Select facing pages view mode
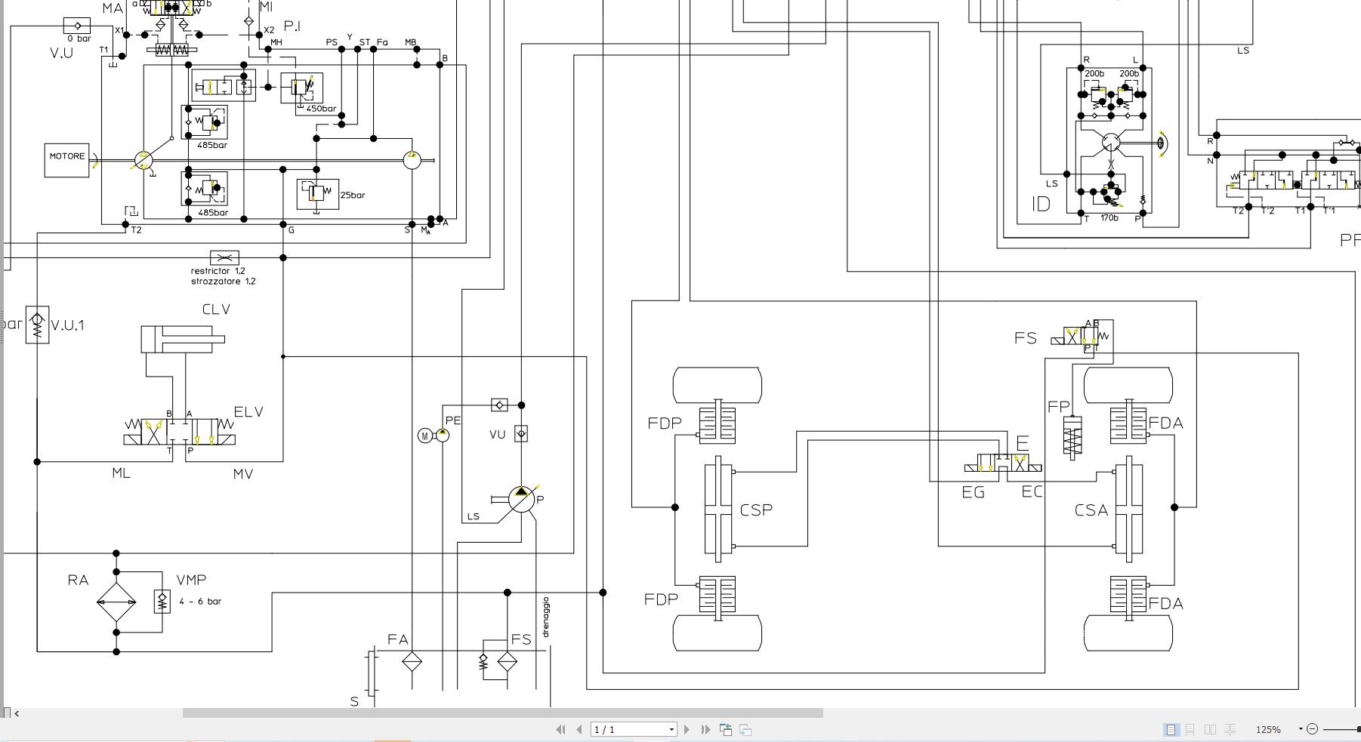 [x=1210, y=729]
